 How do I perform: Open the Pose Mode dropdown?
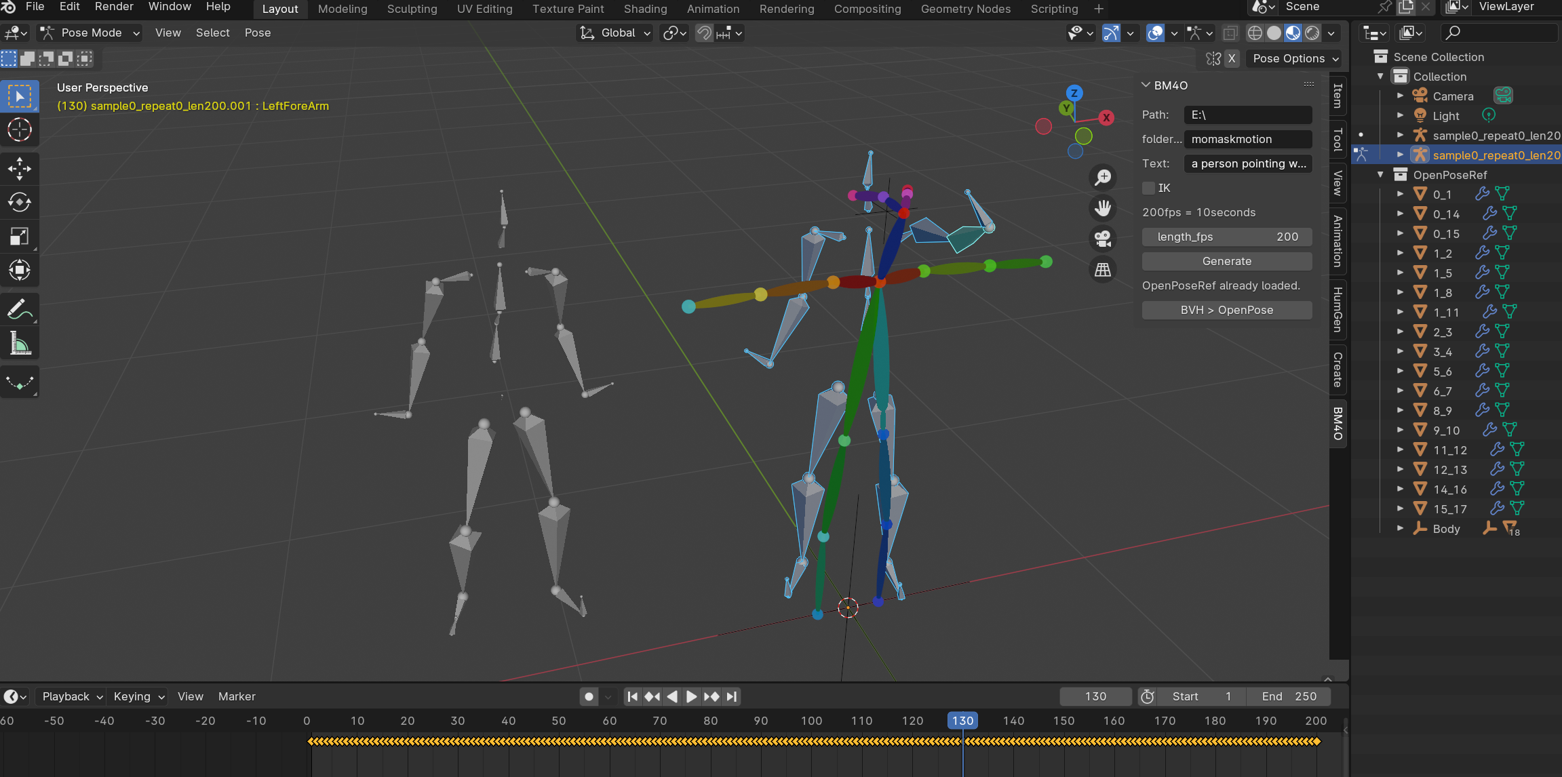[x=90, y=33]
